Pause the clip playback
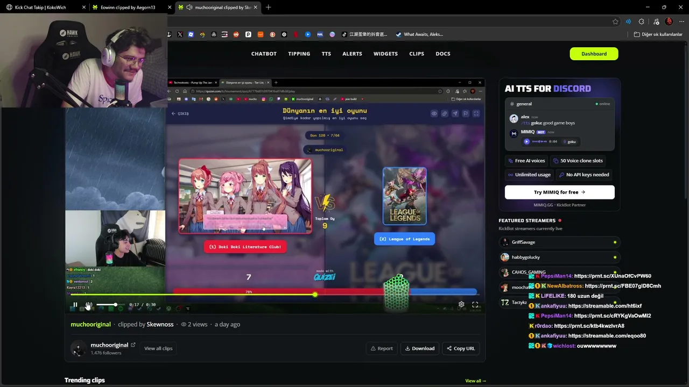The height and width of the screenshot is (387, 689). pos(75,305)
